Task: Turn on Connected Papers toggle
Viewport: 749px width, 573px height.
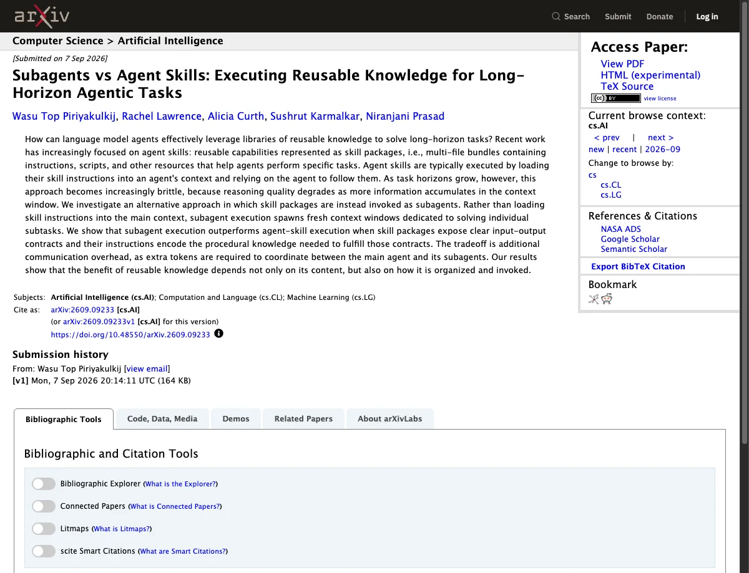Action: click(x=44, y=506)
